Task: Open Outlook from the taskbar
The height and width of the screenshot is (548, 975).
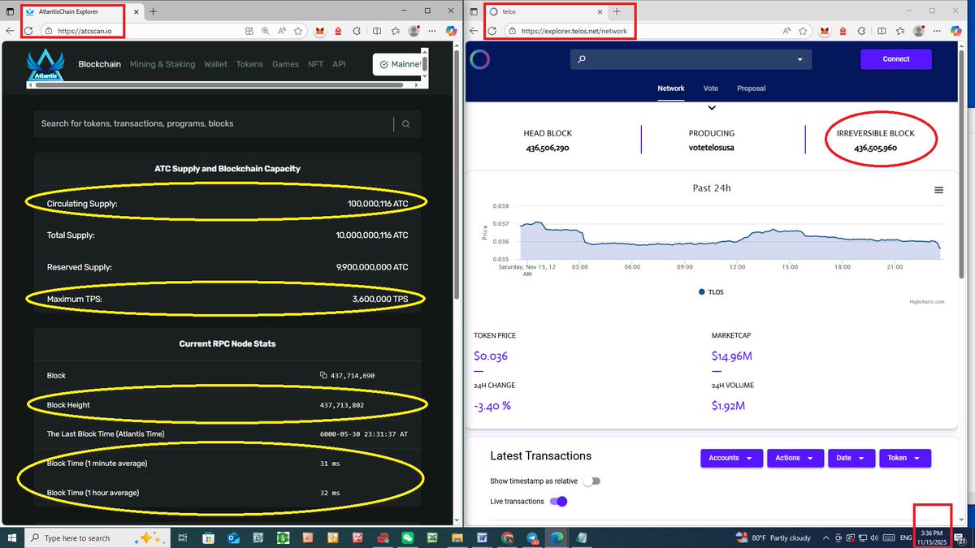Action: pos(233,537)
